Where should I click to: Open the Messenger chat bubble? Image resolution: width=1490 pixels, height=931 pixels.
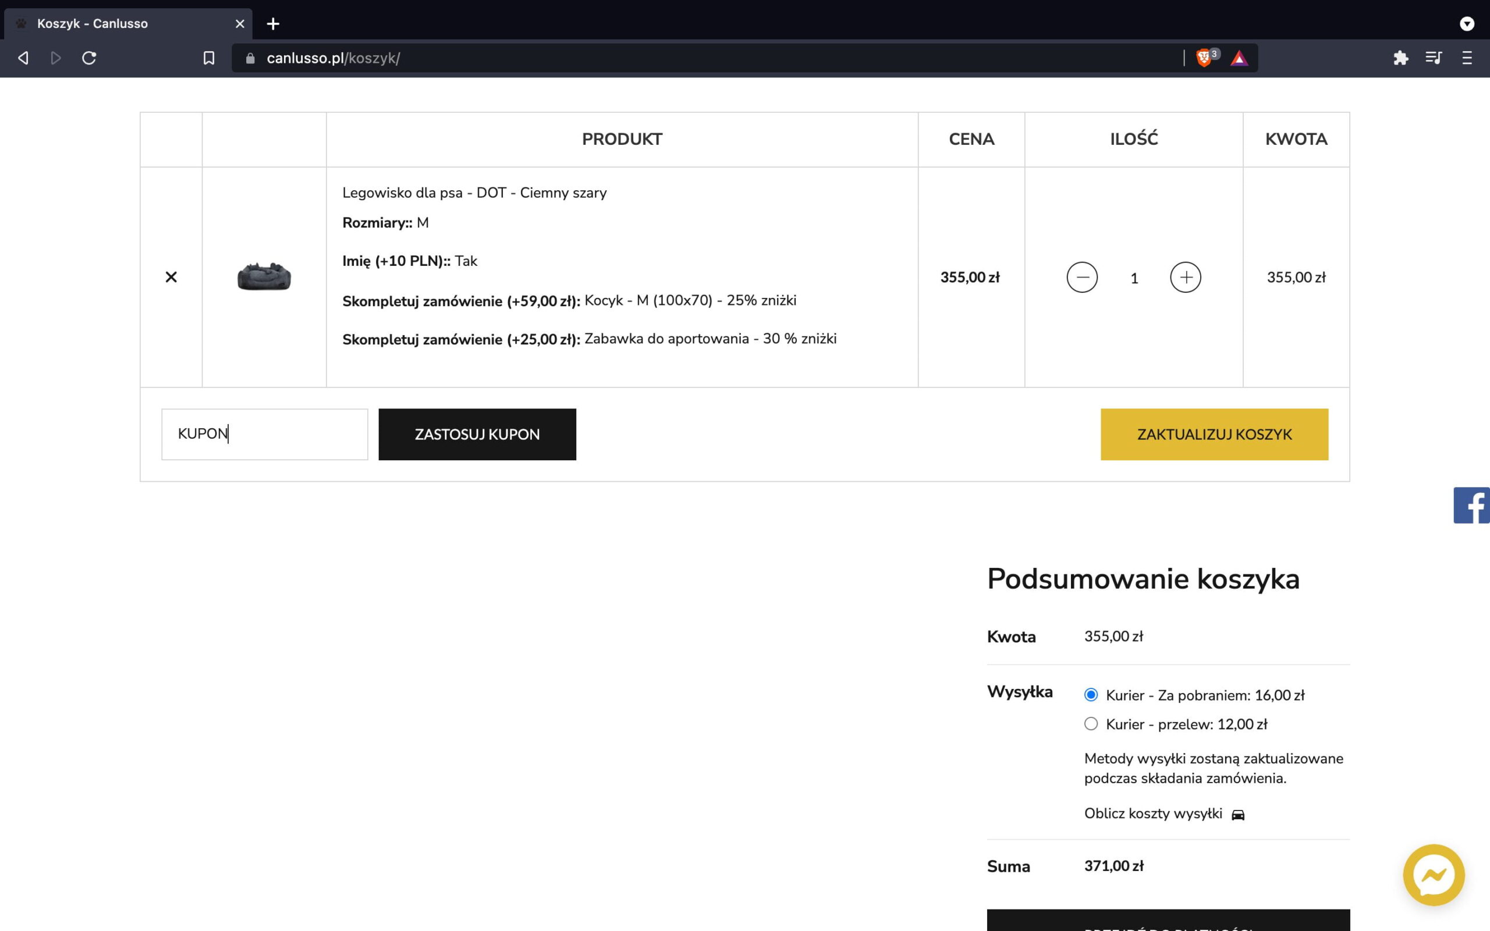click(x=1434, y=875)
